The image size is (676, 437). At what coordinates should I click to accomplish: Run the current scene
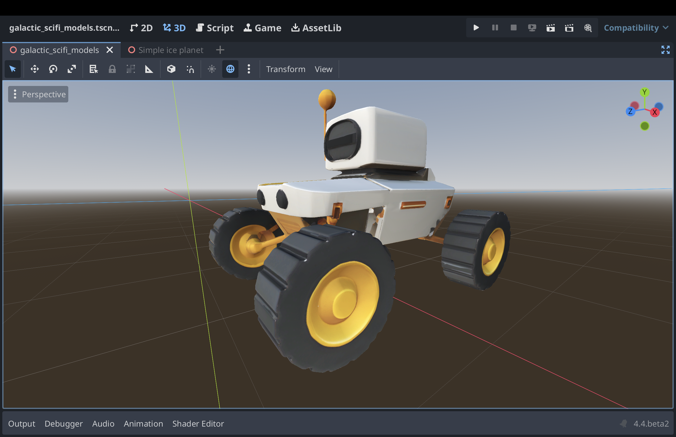tap(550, 28)
